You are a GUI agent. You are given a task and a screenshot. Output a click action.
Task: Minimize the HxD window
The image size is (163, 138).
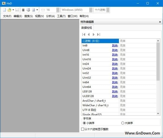pos(138,3)
